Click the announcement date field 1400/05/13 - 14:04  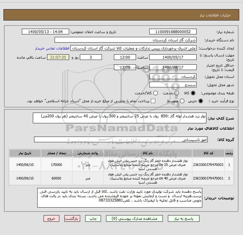point(45,32)
